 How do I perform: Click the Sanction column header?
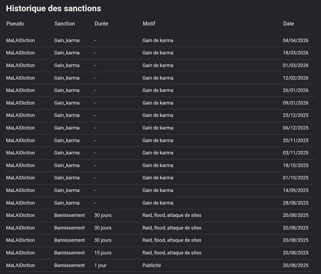64,24
